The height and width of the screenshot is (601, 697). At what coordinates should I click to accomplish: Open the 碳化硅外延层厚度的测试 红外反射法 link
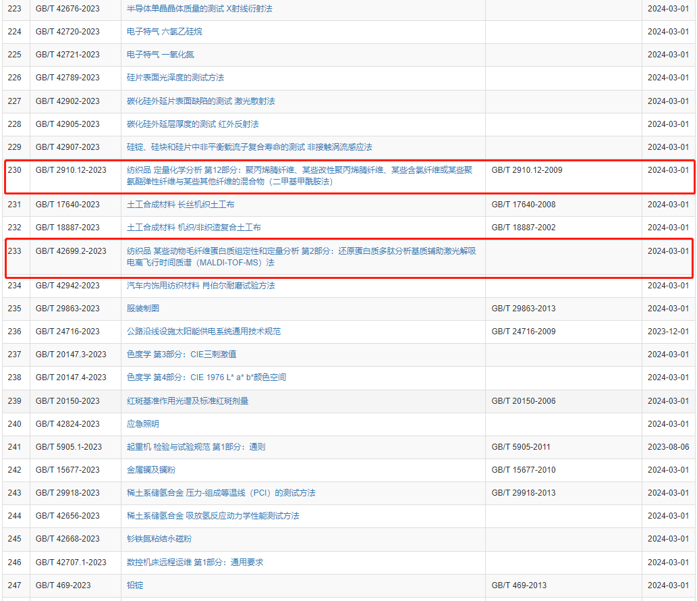193,124
